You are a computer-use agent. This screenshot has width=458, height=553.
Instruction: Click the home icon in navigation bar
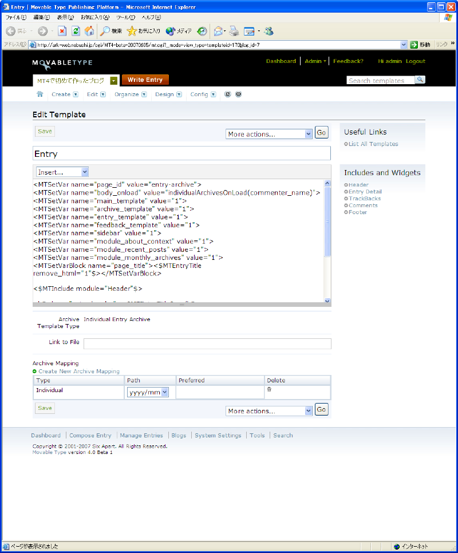(x=40, y=94)
